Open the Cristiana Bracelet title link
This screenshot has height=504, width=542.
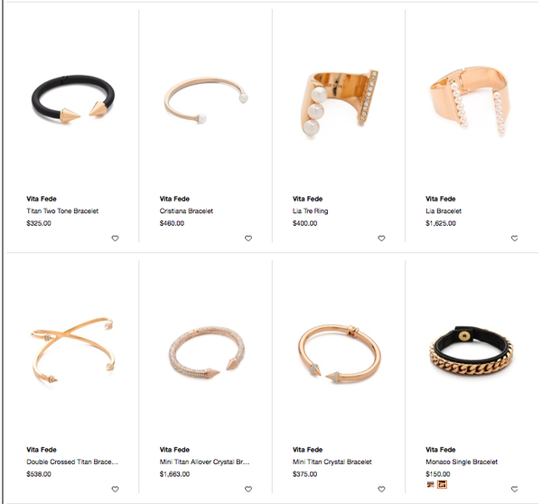(186, 210)
